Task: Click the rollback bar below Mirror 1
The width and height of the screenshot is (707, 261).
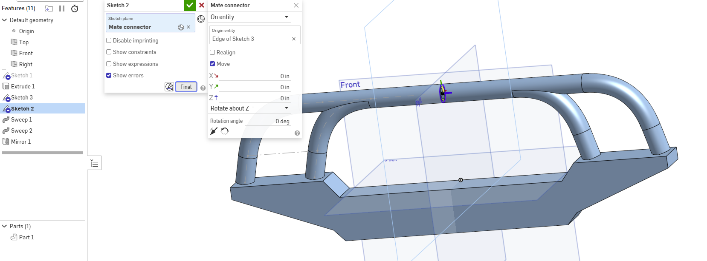Action: (x=43, y=153)
